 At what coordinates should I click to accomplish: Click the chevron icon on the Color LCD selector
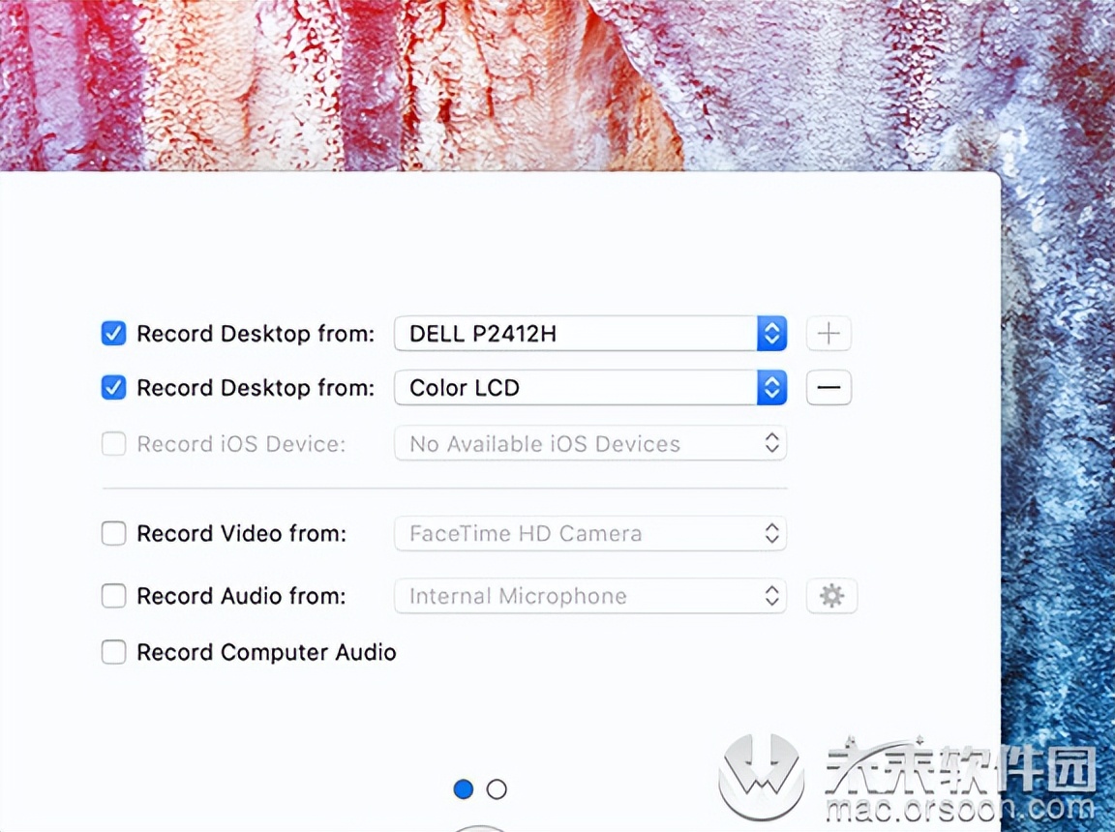(x=771, y=387)
